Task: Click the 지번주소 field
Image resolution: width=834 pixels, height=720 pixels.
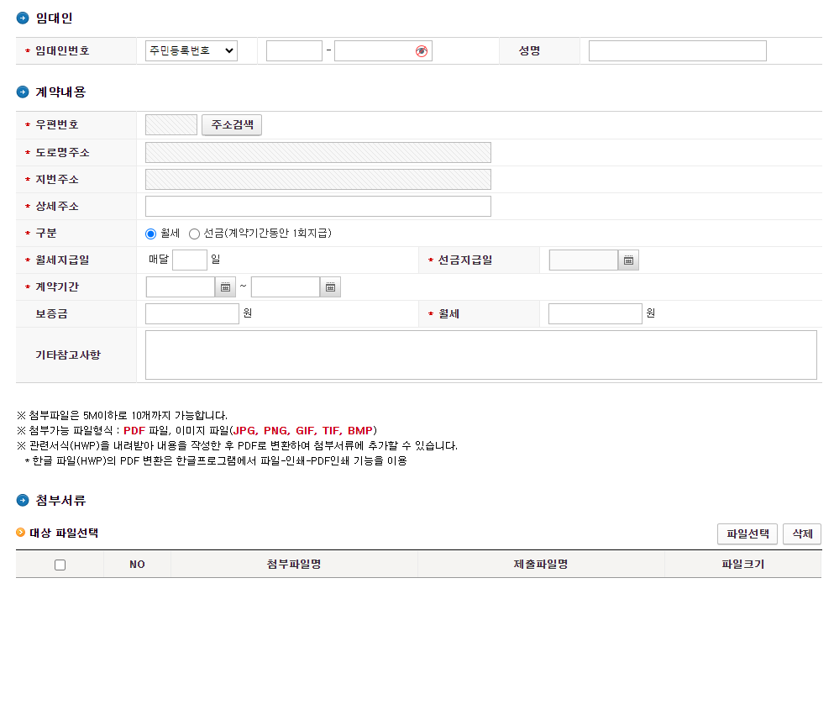Action: tap(318, 179)
